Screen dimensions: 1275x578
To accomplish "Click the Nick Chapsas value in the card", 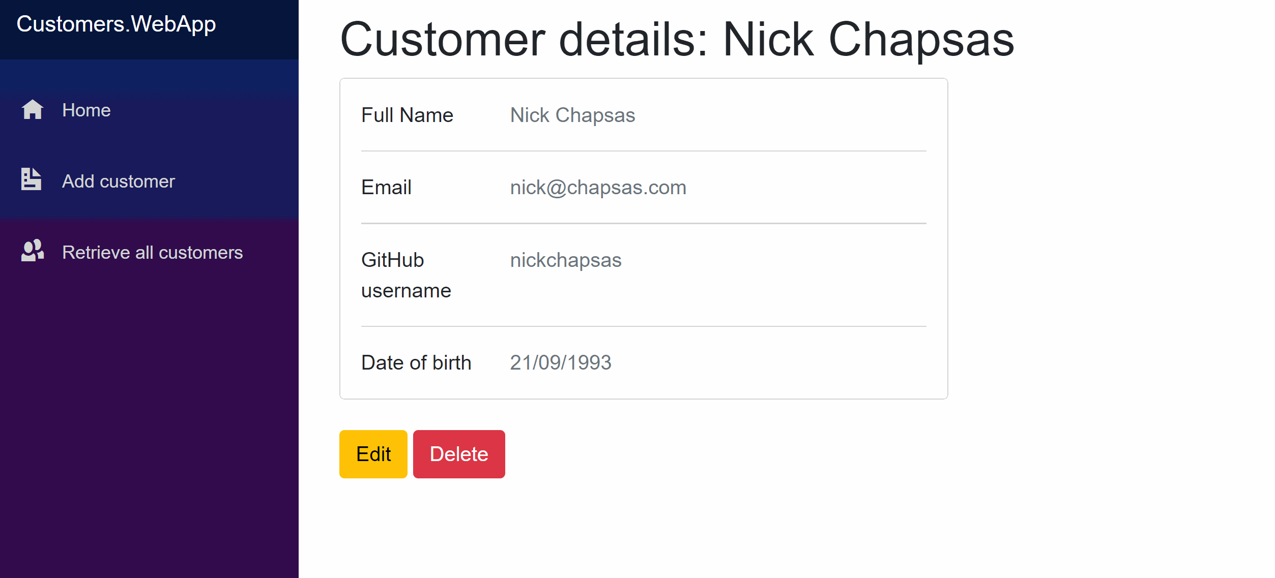I will 572,115.
